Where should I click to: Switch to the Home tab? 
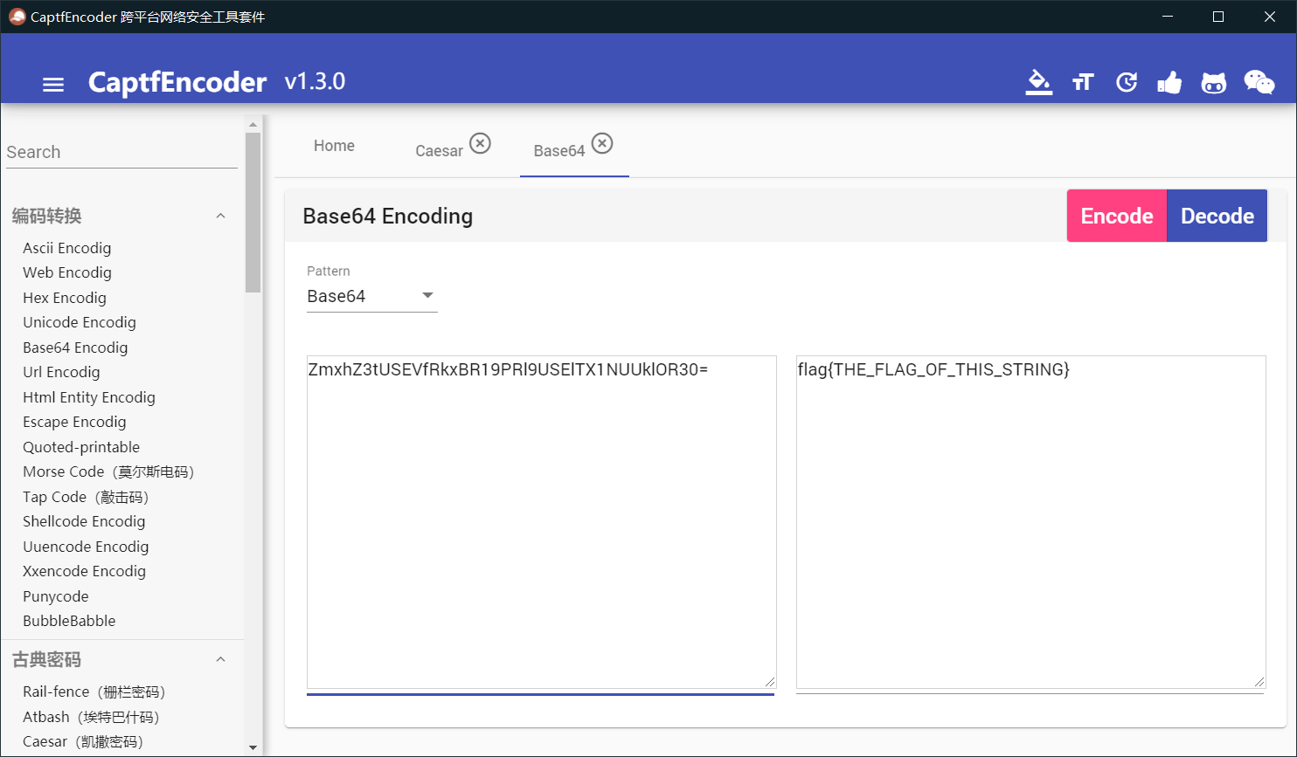pyautogui.click(x=334, y=146)
